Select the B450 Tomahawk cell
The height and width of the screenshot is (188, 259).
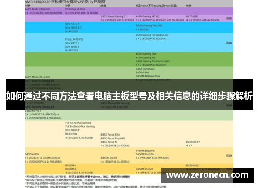145,69
